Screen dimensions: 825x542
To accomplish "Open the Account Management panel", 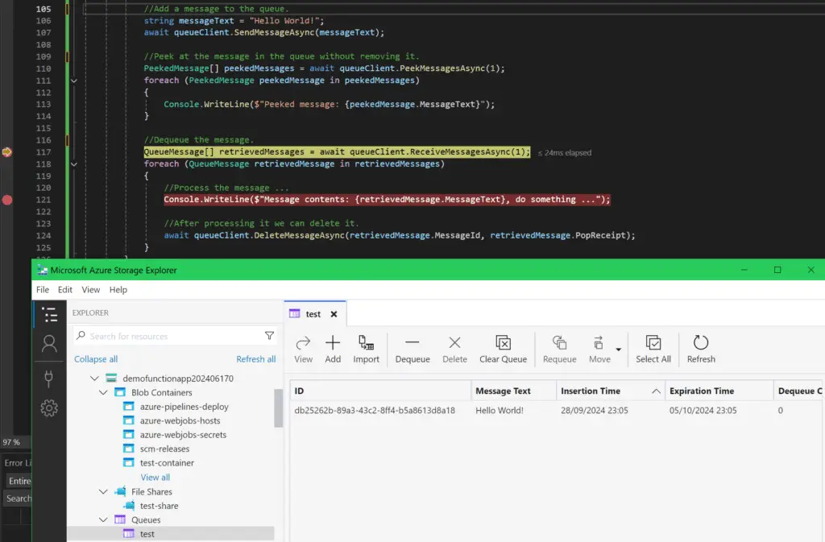I will point(49,344).
